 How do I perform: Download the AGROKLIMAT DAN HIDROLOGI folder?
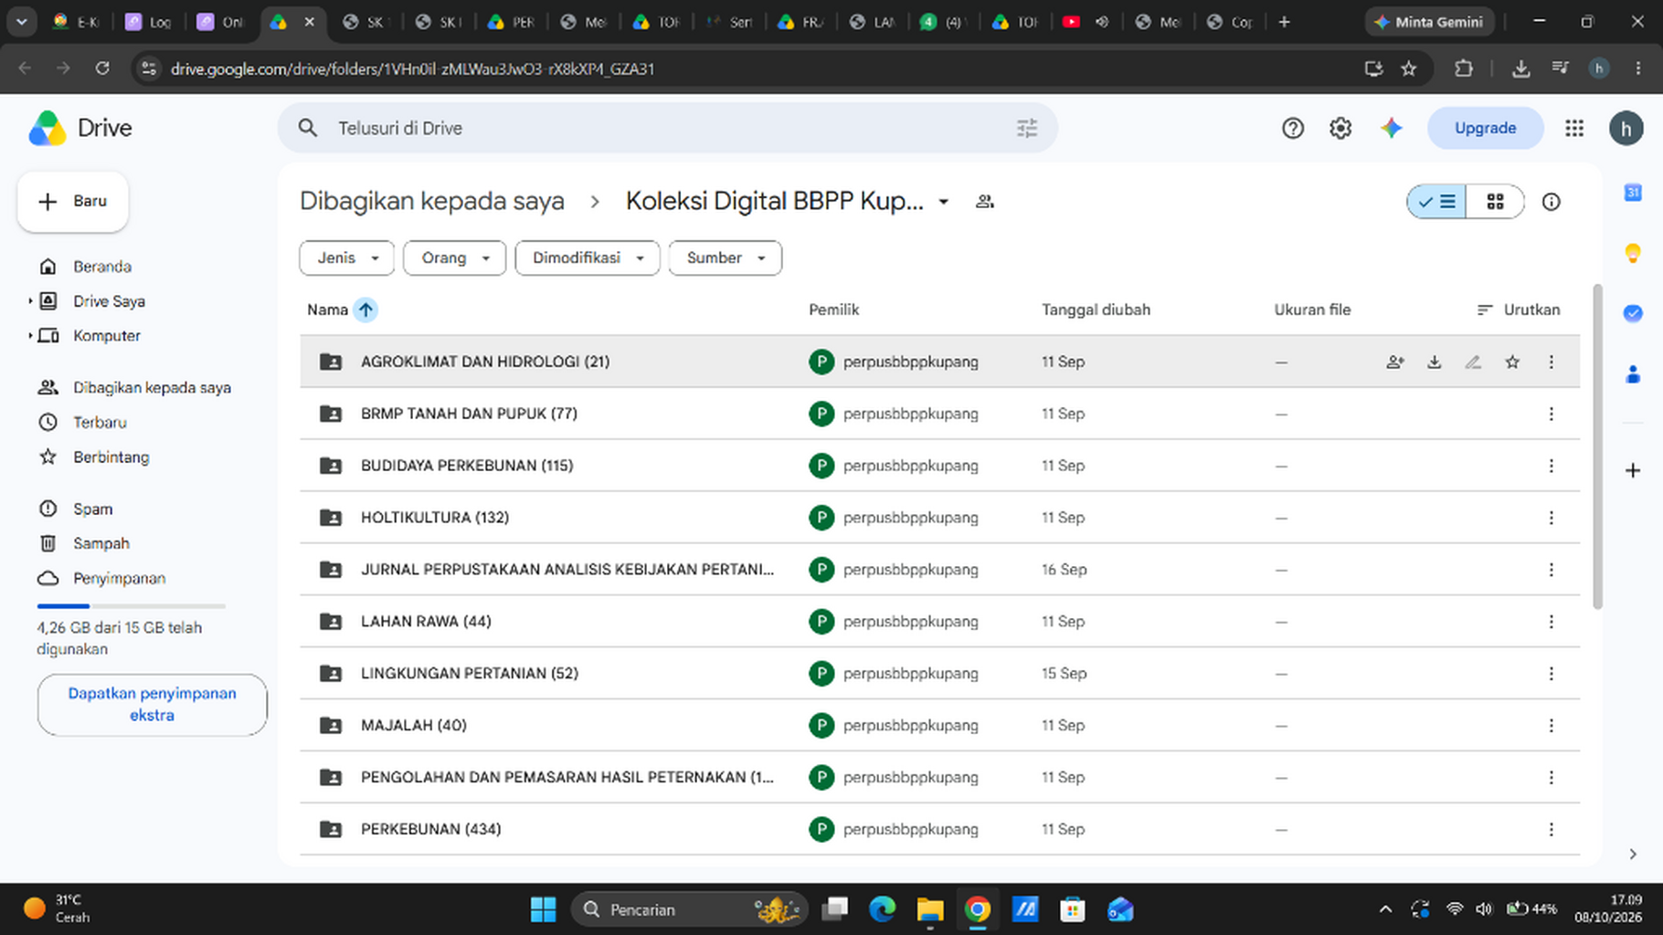[x=1435, y=362]
